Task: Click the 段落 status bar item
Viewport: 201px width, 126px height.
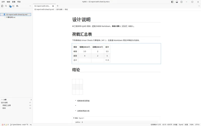Action: pos(186,124)
